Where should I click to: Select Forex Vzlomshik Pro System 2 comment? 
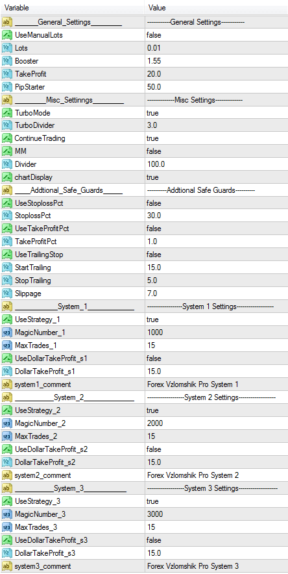click(x=193, y=475)
